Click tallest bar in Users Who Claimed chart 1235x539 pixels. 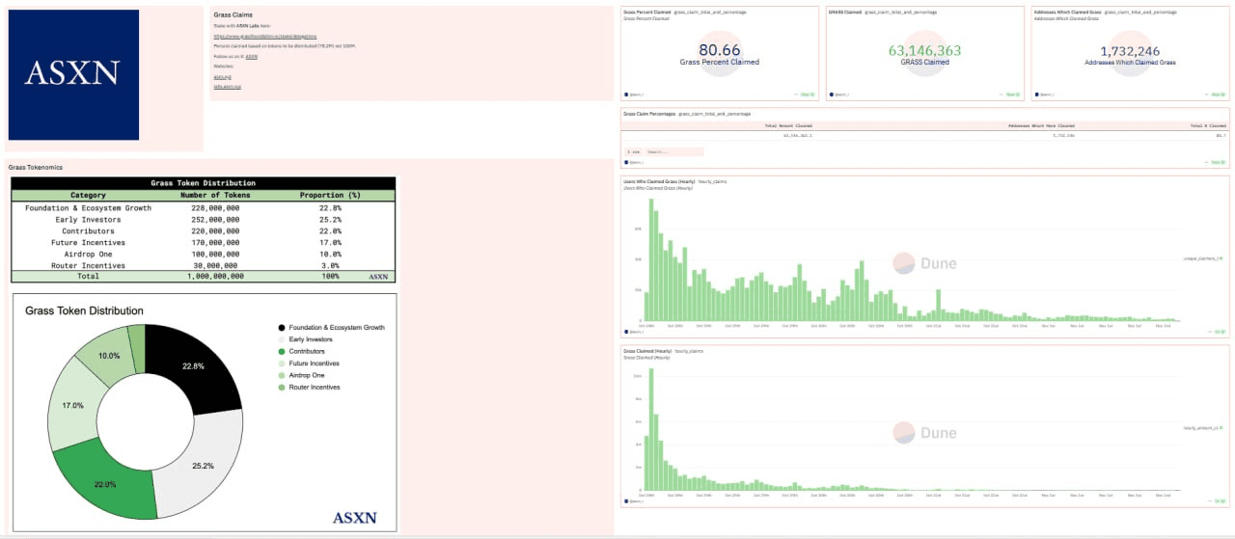click(x=651, y=260)
